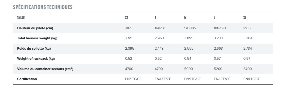
Task: Click the 5400 container volume value
Action: (x=247, y=69)
